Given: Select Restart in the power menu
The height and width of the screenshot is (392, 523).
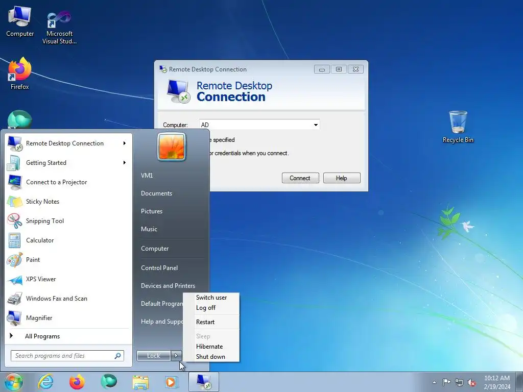Looking at the screenshot, I should (x=205, y=322).
